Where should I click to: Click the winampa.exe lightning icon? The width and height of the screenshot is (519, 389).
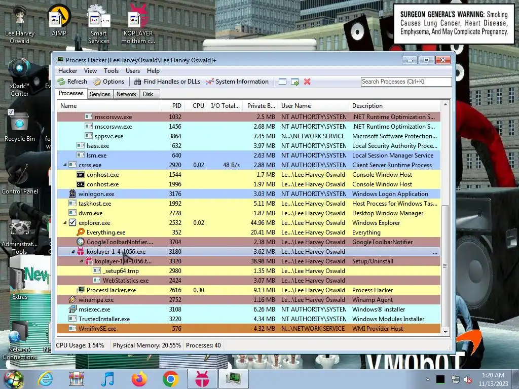[x=72, y=300]
